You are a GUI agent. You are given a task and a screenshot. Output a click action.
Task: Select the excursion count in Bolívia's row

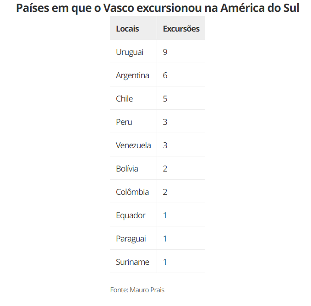click(165, 169)
